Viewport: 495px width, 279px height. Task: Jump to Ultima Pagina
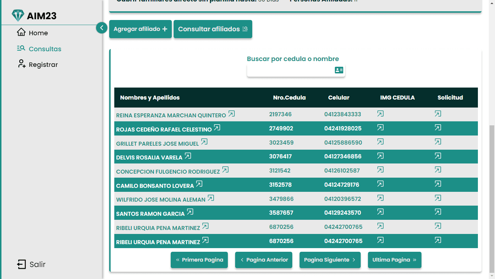tap(395, 260)
